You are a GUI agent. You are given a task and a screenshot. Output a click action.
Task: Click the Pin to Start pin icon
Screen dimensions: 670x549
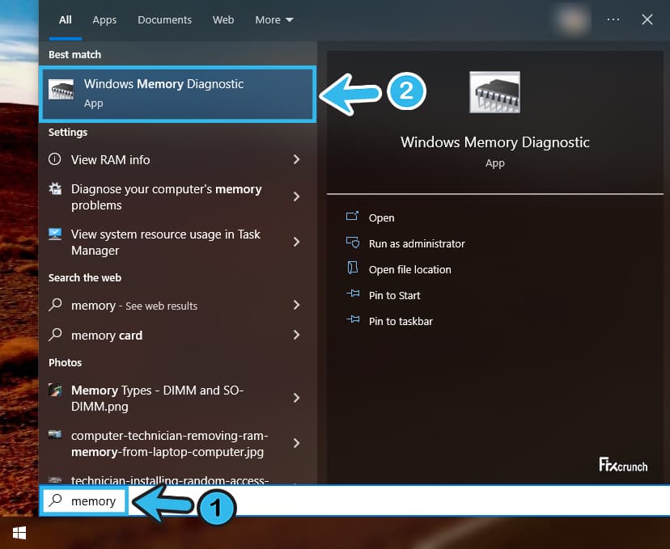[x=353, y=294]
